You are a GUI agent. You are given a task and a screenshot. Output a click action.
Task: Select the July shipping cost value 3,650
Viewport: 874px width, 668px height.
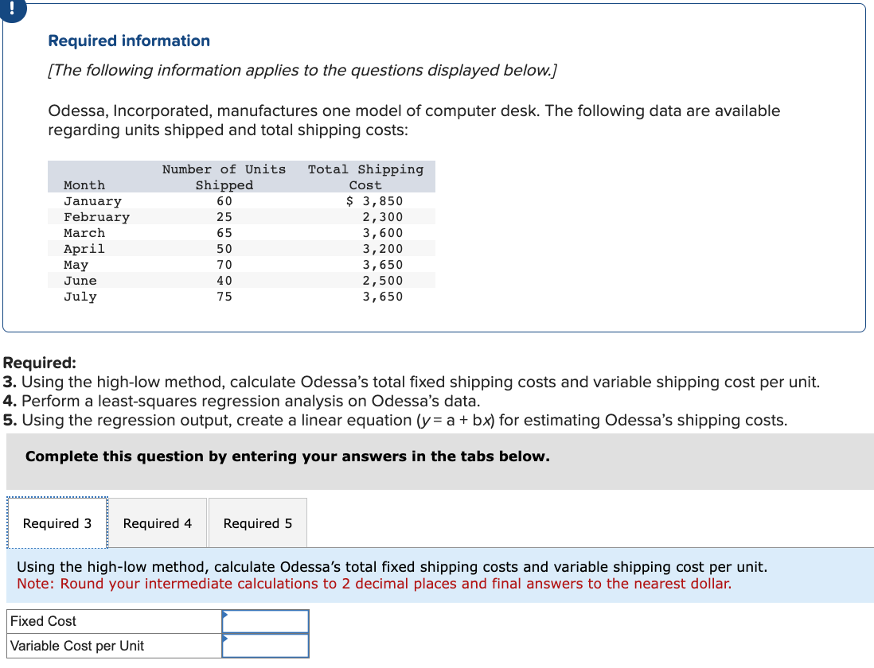pyautogui.click(x=382, y=296)
